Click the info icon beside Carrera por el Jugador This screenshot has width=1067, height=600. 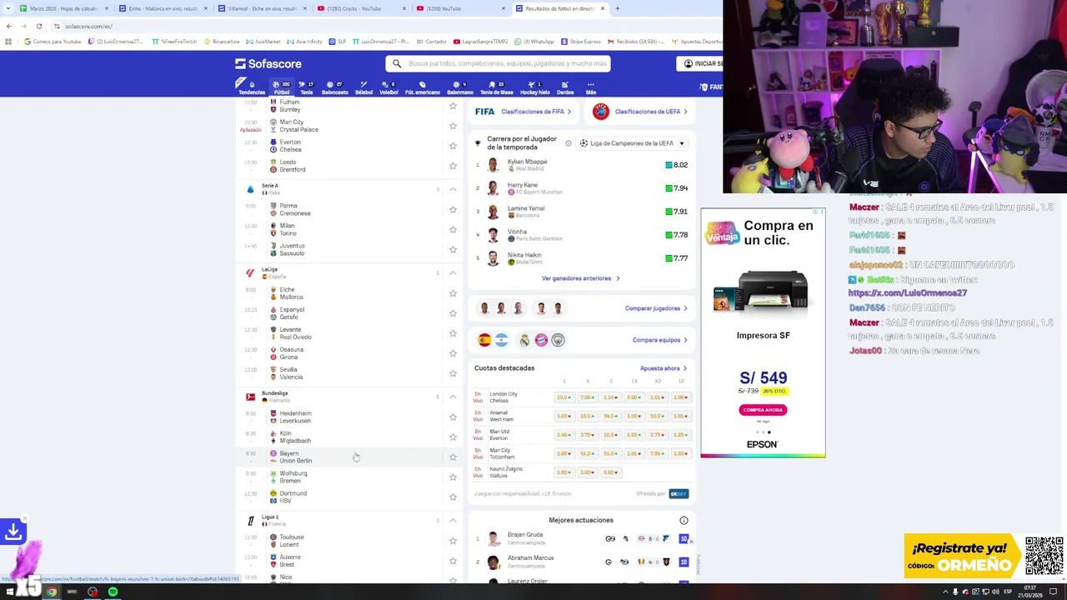point(569,143)
